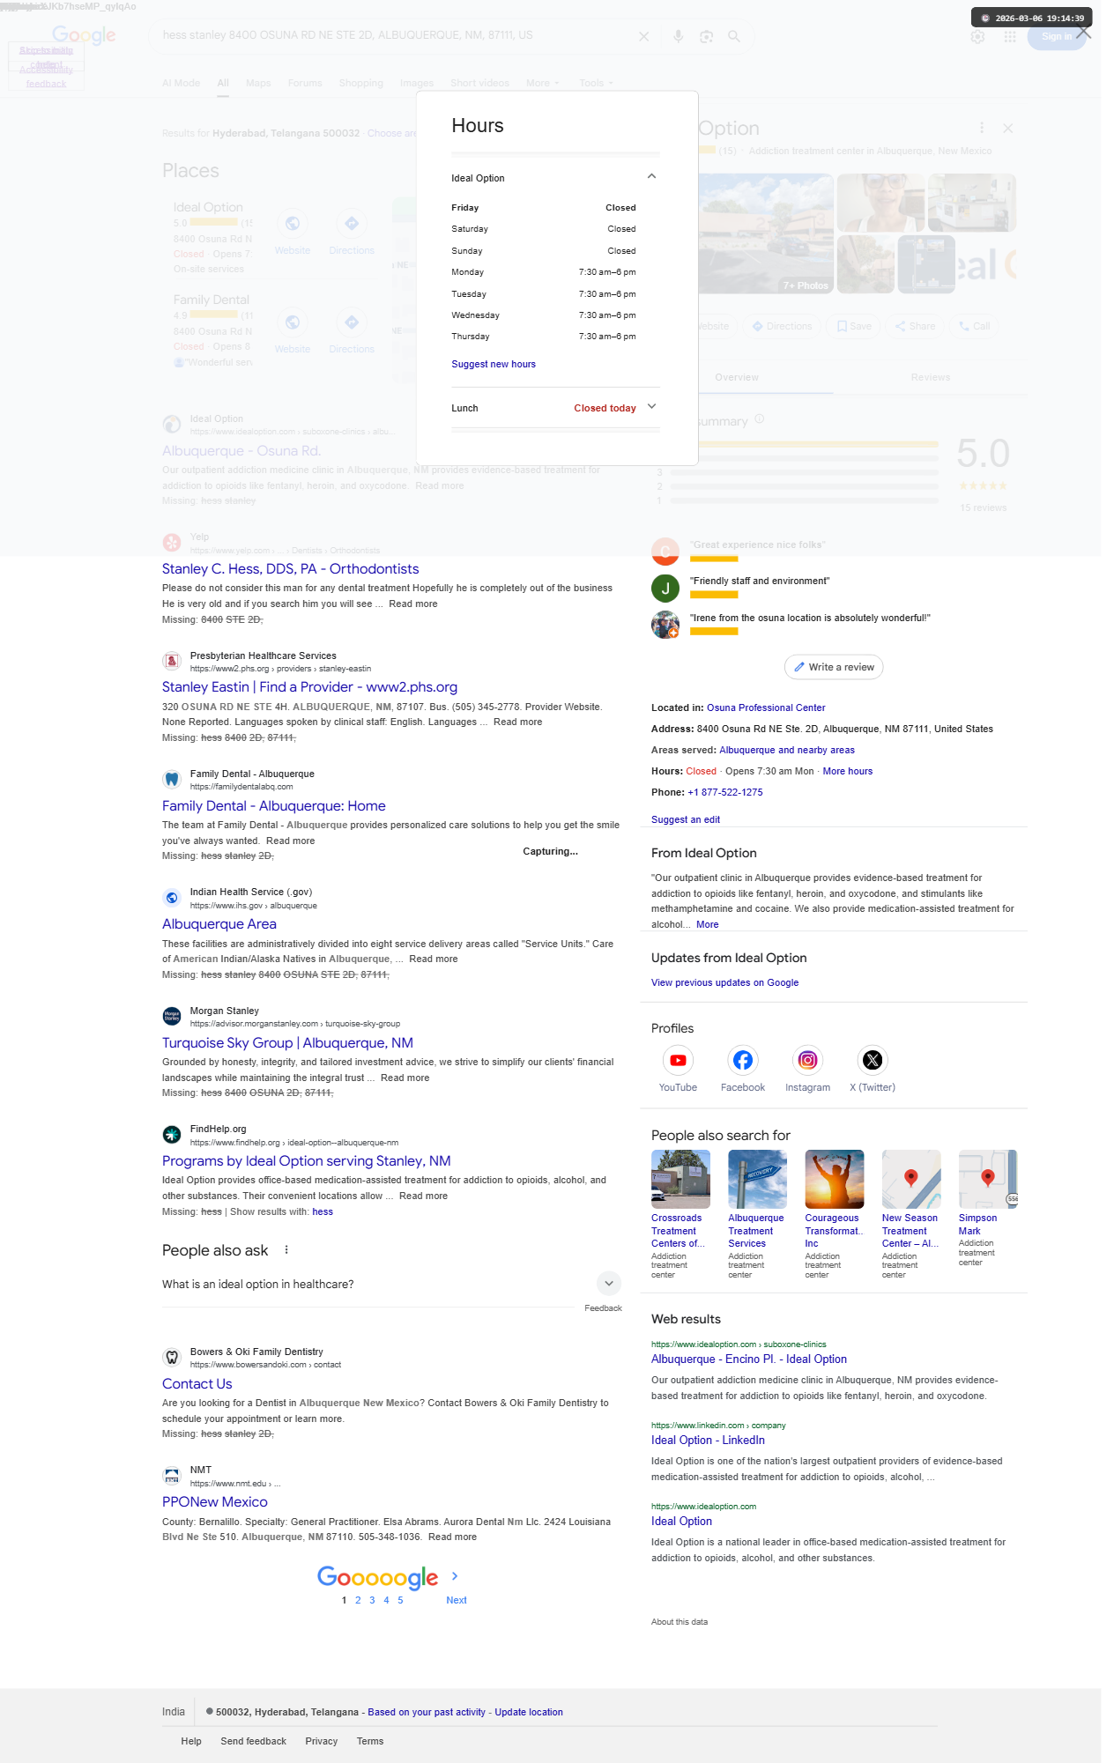
Task: Open the YouTube profile icon
Action: (678, 1060)
